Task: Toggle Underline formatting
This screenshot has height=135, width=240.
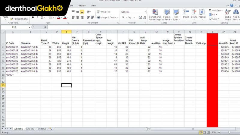Action: 41,18
